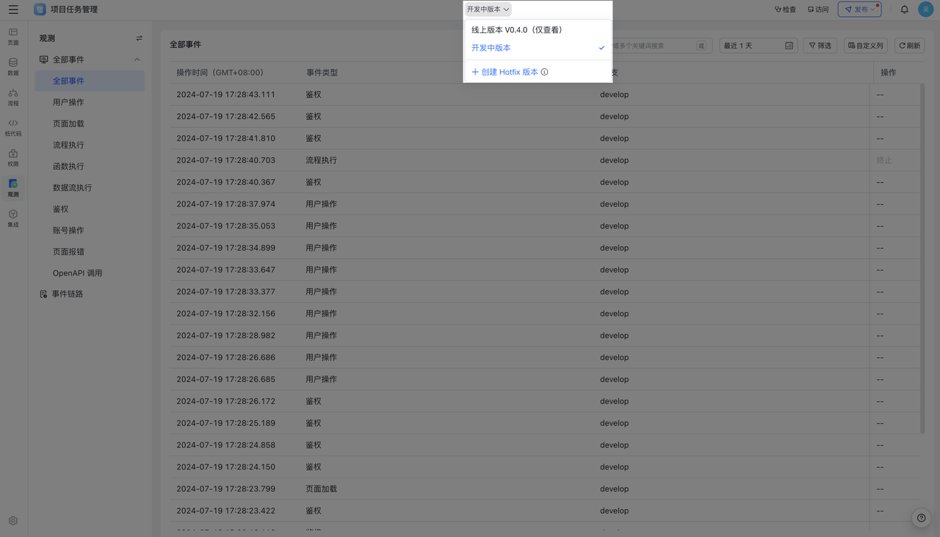
Task: Click timestamp 2024-07-19 17:28:37.974
Action: tap(225, 204)
